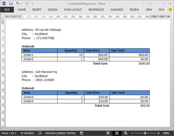Click the phone number 0921-123465
This screenshot has width=174, height=136.
pyautogui.click(x=45, y=80)
